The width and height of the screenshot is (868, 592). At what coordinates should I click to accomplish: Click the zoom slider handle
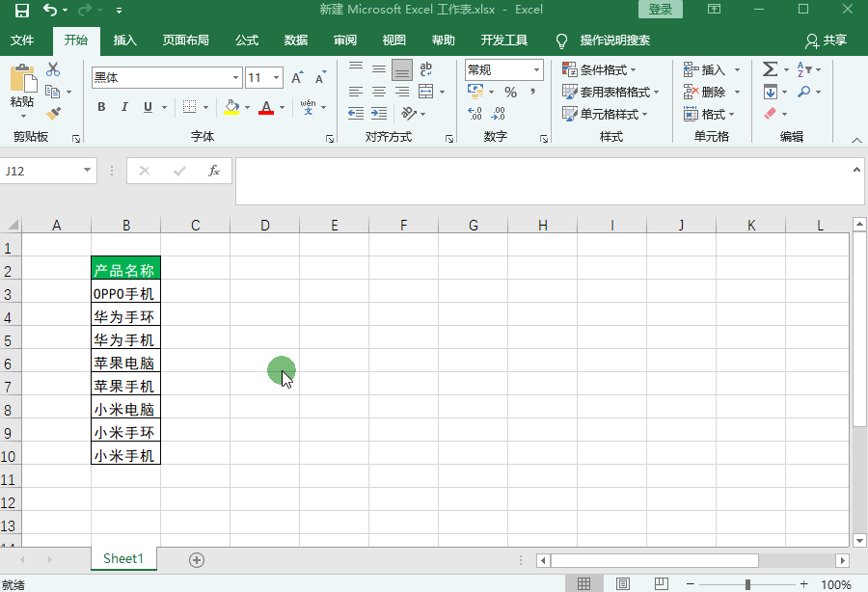747,584
